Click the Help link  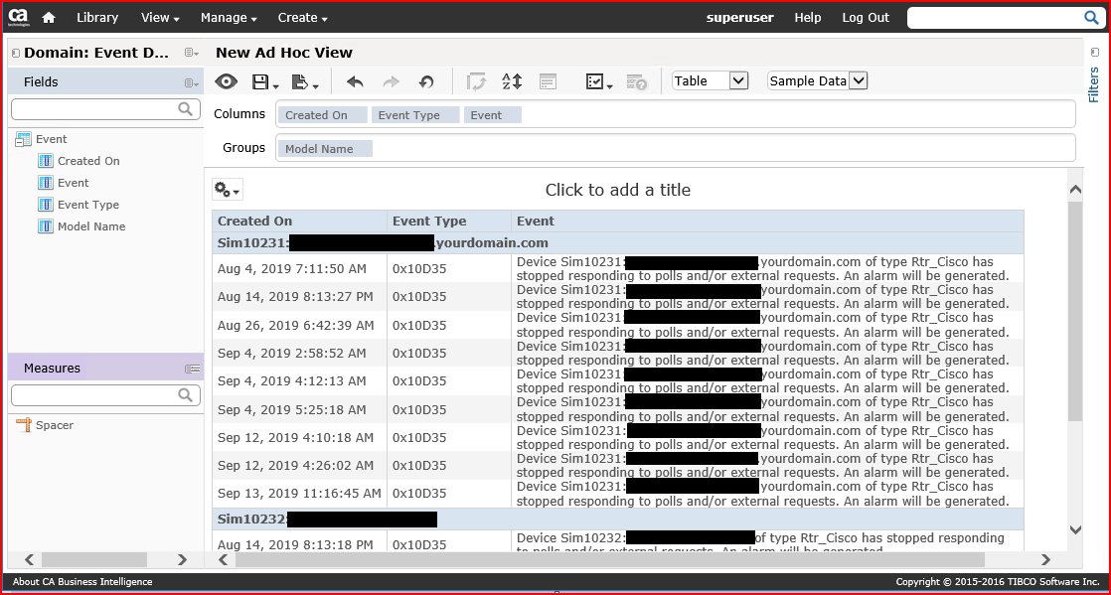coord(807,17)
